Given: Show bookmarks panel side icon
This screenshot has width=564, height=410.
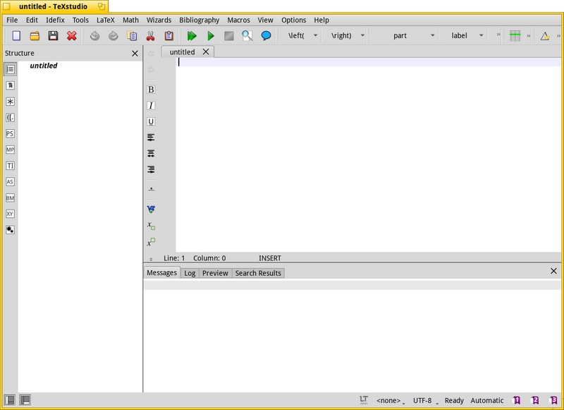Looking at the screenshot, I should 10,85.
